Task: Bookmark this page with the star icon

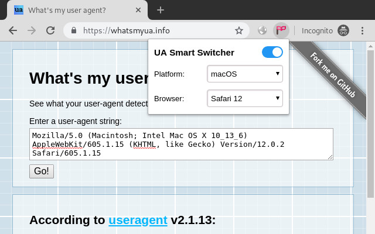Action: tap(239, 30)
